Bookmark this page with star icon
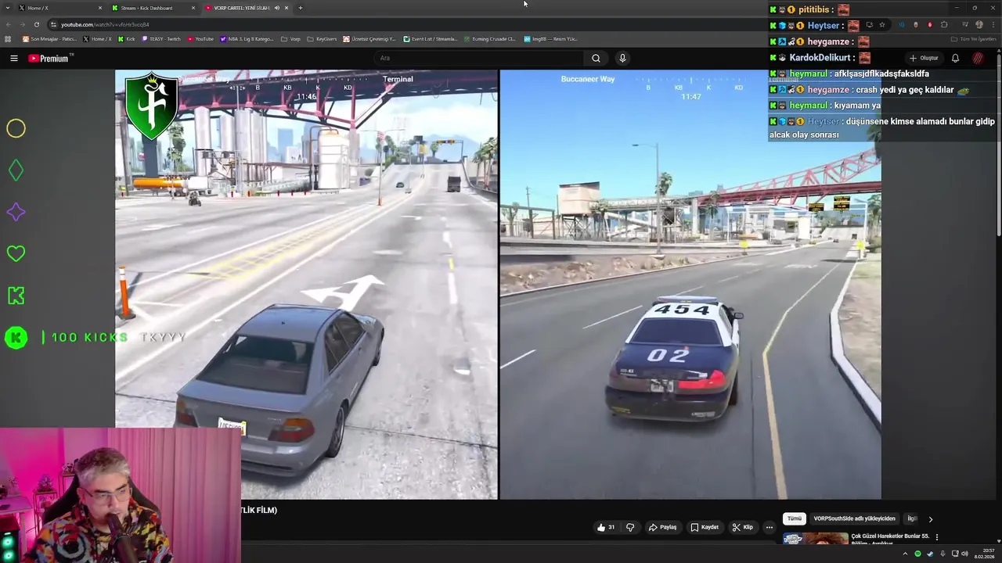This screenshot has width=1002, height=563. point(882,24)
